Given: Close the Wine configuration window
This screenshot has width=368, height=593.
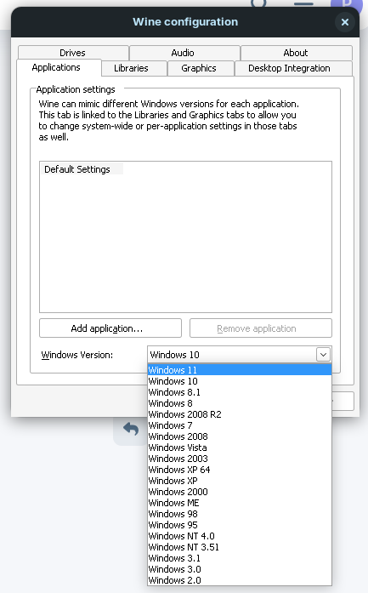Looking at the screenshot, I should [x=344, y=22].
